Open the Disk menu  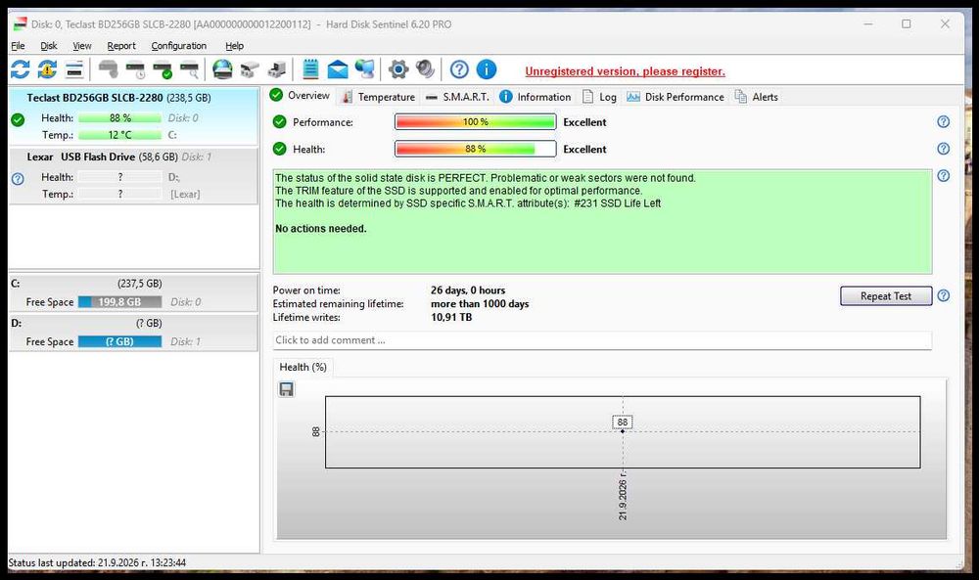(49, 46)
